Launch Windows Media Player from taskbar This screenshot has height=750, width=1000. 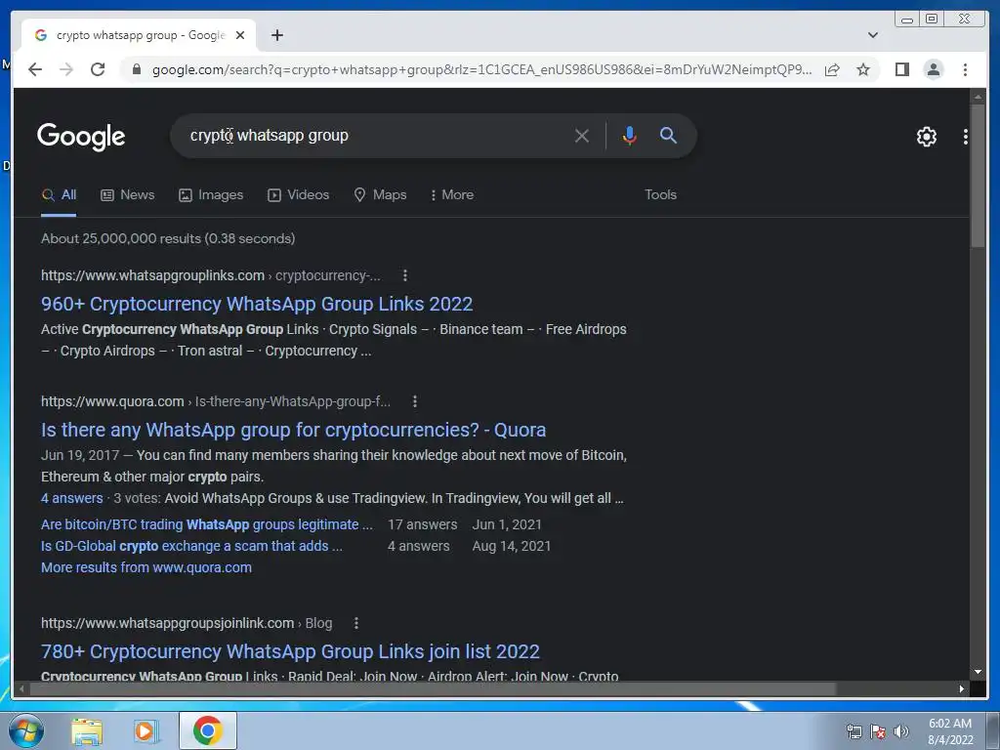click(146, 730)
